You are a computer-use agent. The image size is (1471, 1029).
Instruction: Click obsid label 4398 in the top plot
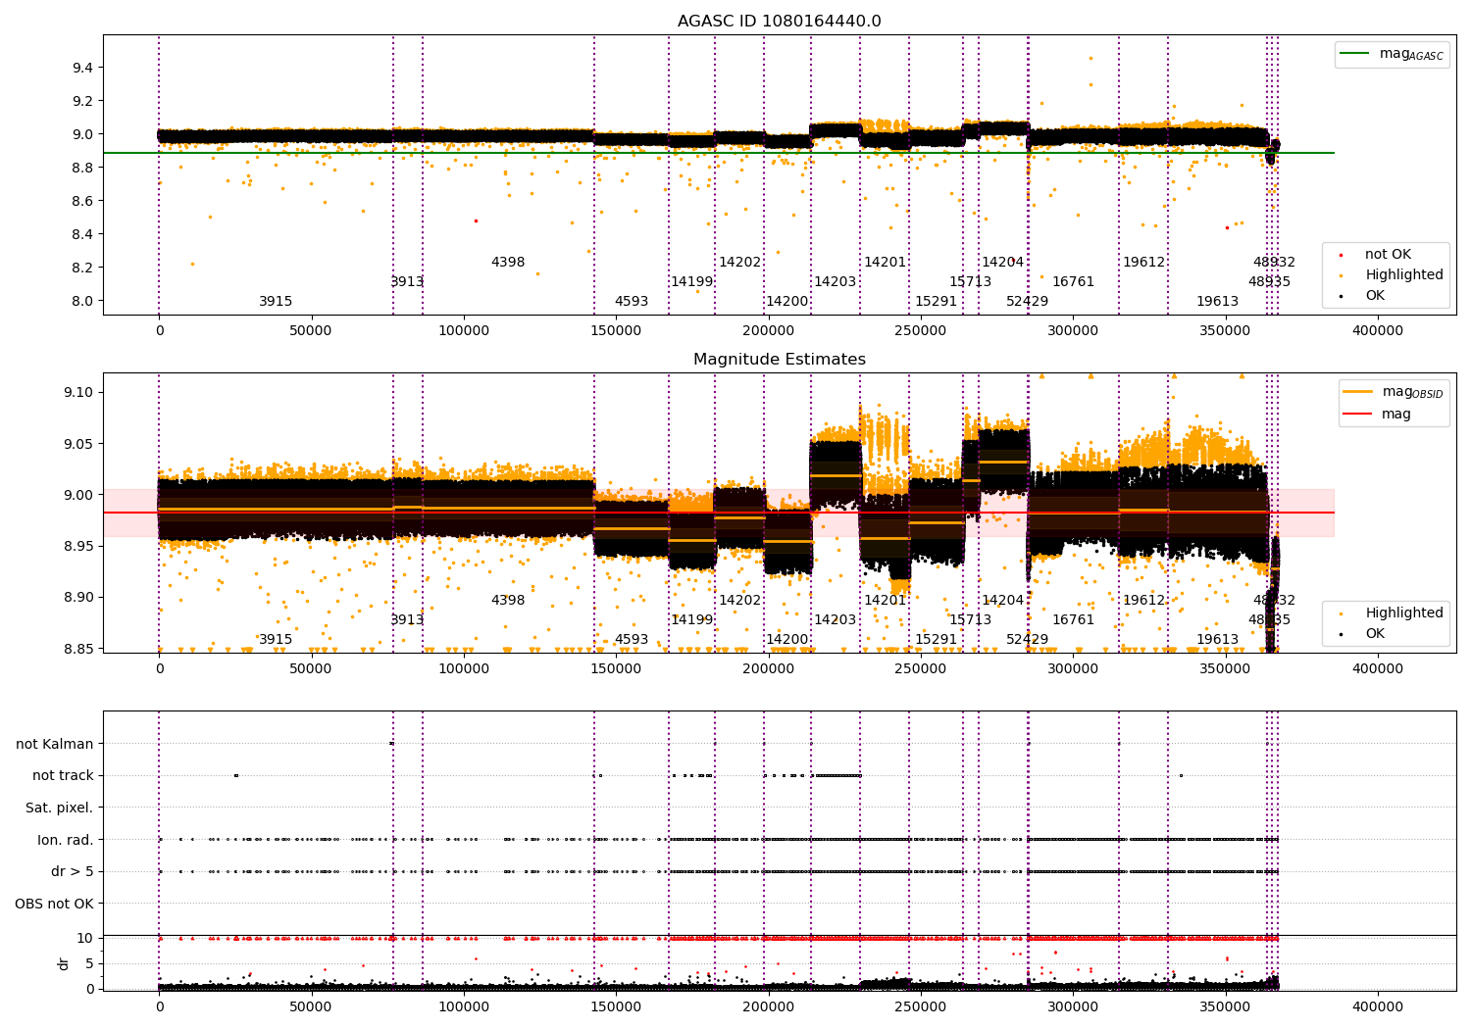pos(508,263)
